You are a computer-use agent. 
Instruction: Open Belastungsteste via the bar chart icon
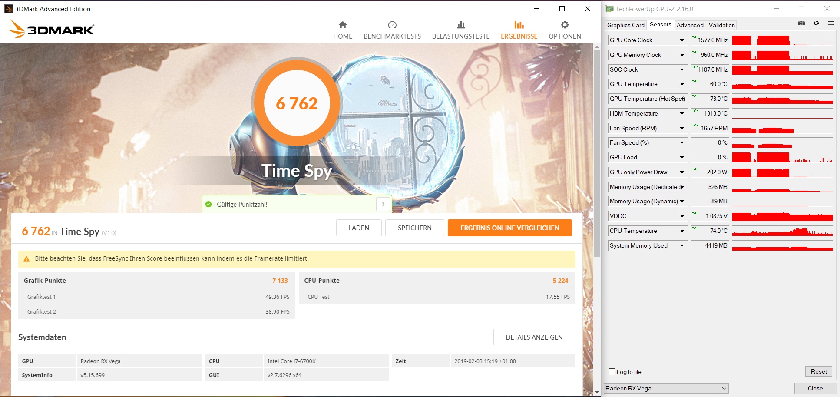(461, 25)
